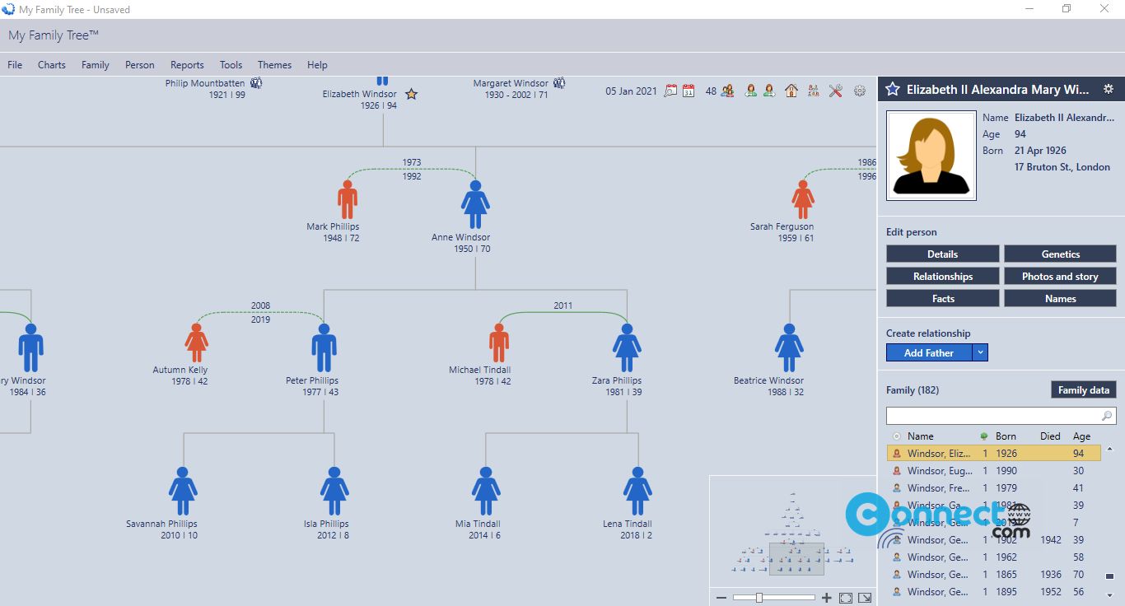
Task: Click the Add Father button
Action: [x=929, y=352]
